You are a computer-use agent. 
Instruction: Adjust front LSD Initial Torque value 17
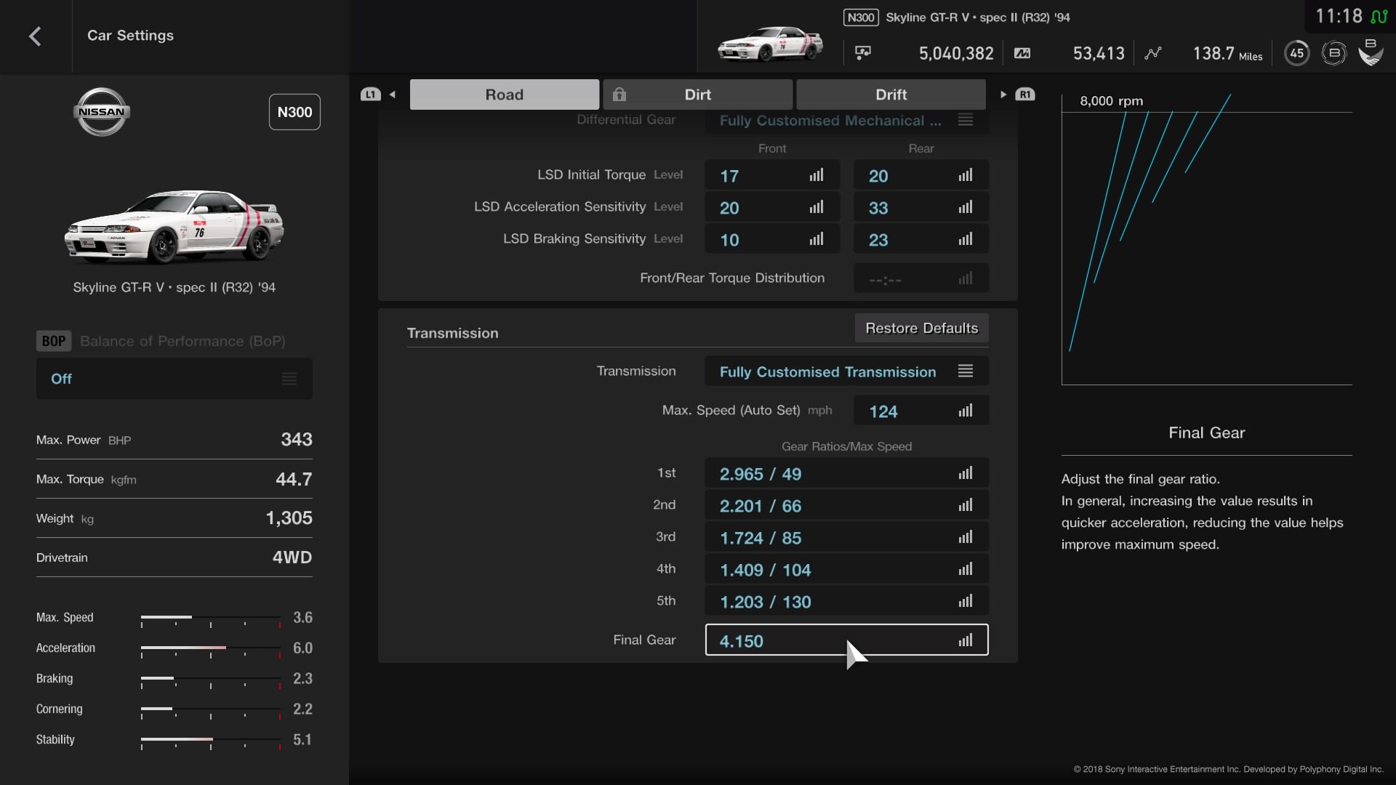click(772, 175)
